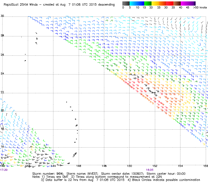Click the cyan-to-blue 5-15 knots legend segment
The height and width of the screenshot is (182, 208).
click(137, 3)
